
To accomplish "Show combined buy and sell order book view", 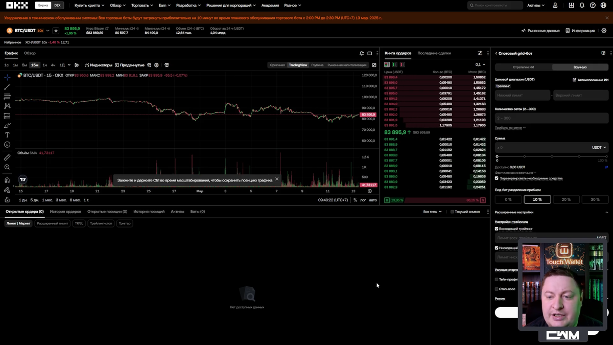I will coord(387,64).
